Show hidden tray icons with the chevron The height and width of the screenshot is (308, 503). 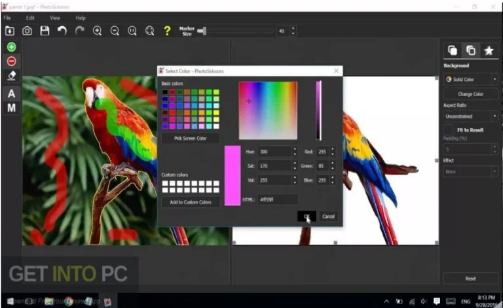coord(386,301)
